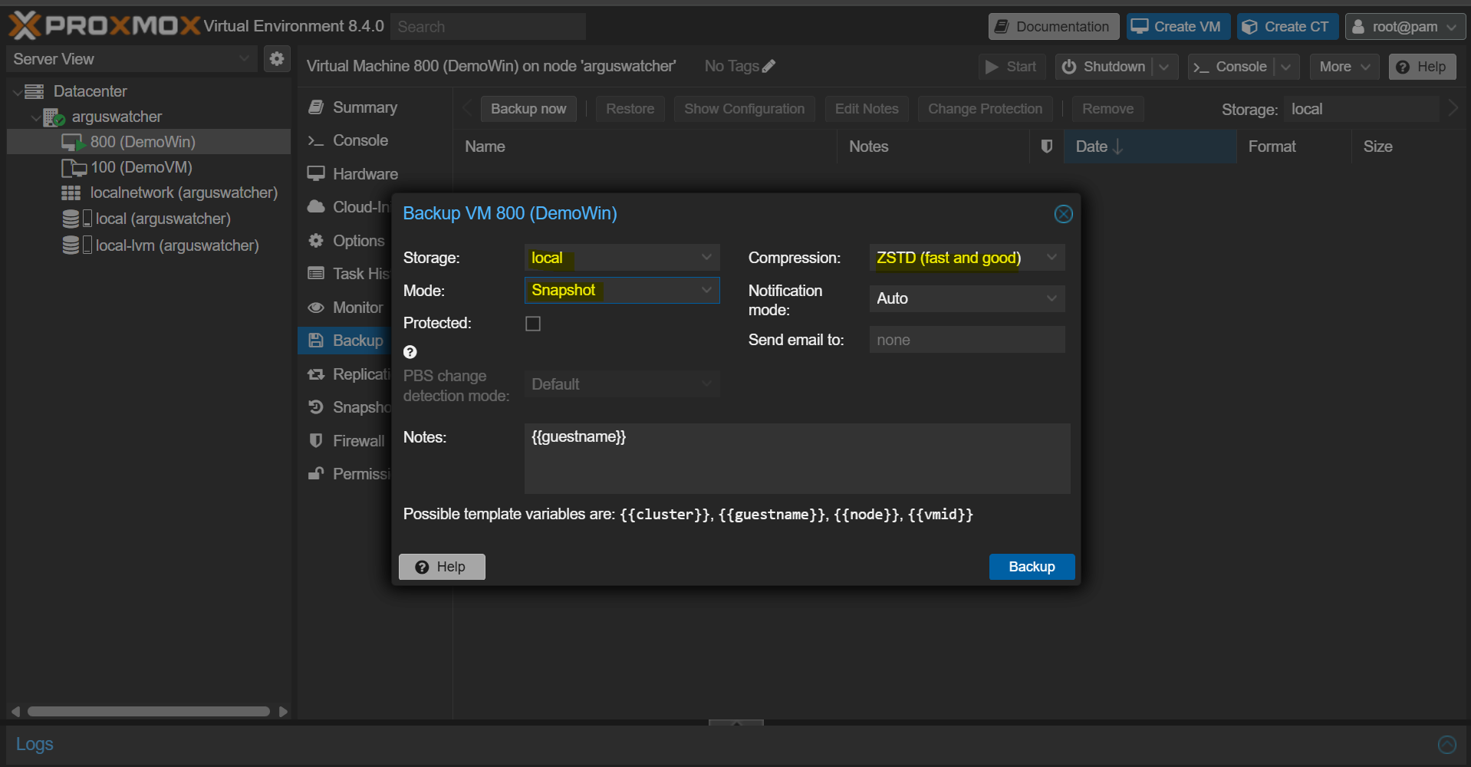Click the Monitor eye icon

point(316,307)
